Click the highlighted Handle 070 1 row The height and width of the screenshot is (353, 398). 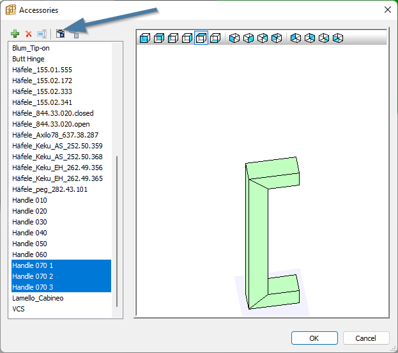(61, 265)
